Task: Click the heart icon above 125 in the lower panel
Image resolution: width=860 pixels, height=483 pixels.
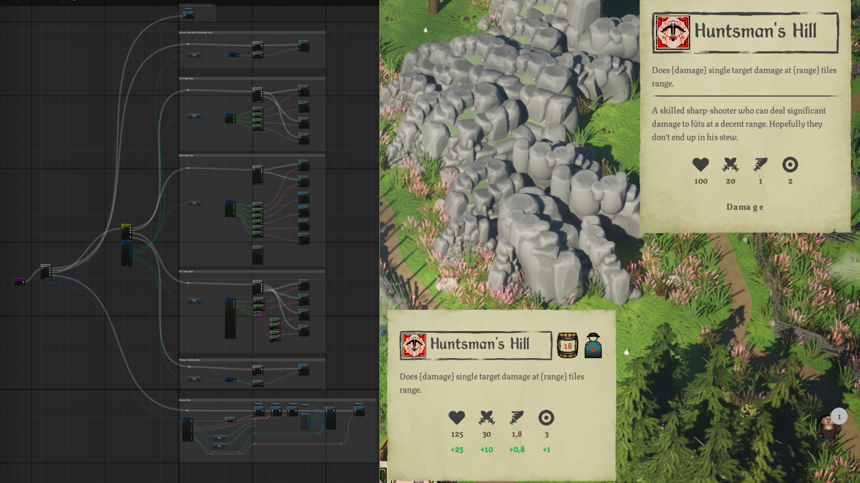Action: [456, 418]
